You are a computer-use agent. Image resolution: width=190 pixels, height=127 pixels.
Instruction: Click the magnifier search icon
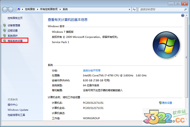pyautogui.click(x=185, y=9)
